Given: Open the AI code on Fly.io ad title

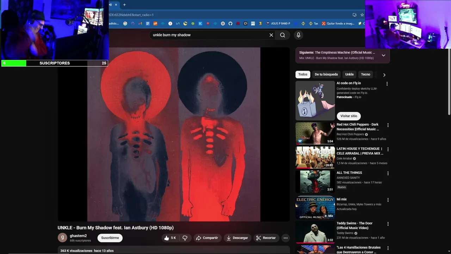Looking at the screenshot, I should pyautogui.click(x=348, y=83).
